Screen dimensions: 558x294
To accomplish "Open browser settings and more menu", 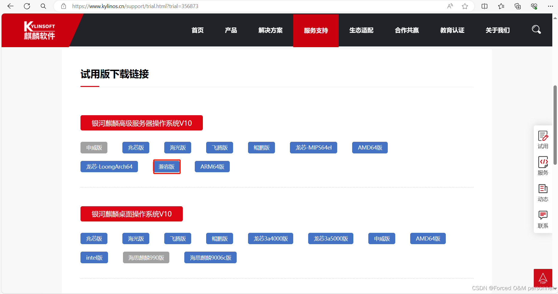I will click(550, 6).
